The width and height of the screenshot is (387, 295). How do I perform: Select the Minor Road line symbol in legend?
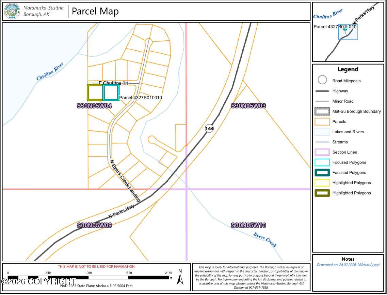pos(322,101)
